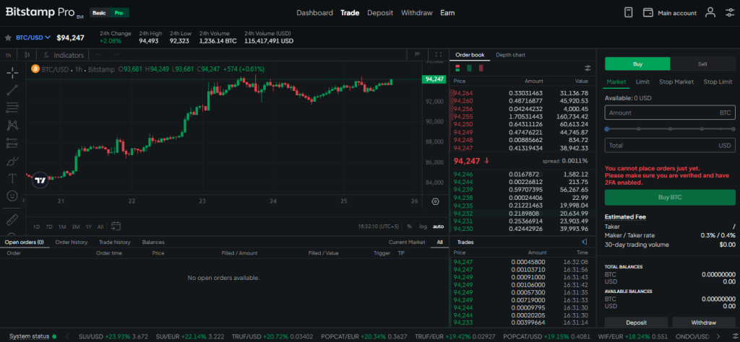This screenshot has width=740, height=342.
Task: Open layout settings sliders in header
Action: tap(730, 13)
